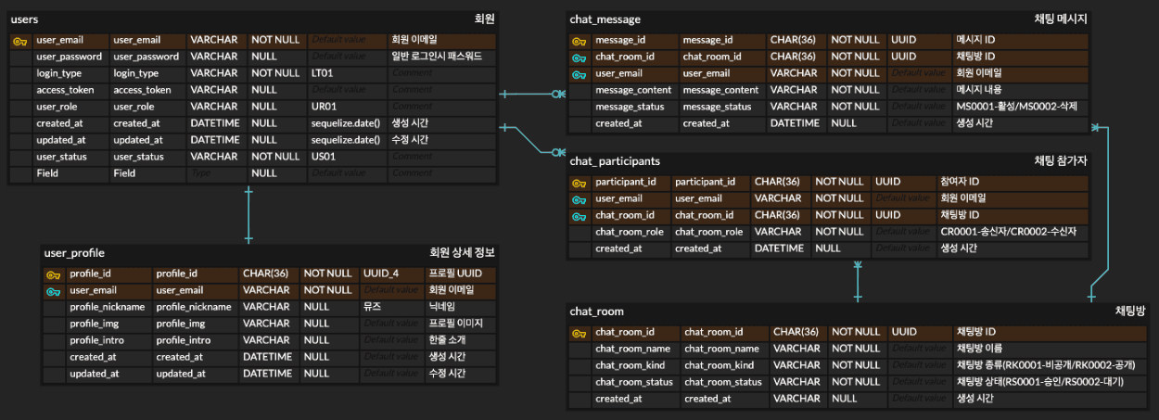The height and width of the screenshot is (420, 1159).
Task: Click the CHAR(36) type in participant_id row
Action: point(777,182)
